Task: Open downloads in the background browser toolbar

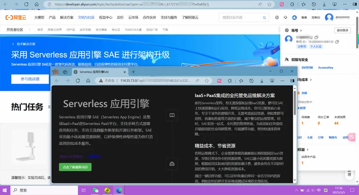Action: tap(324, 4)
